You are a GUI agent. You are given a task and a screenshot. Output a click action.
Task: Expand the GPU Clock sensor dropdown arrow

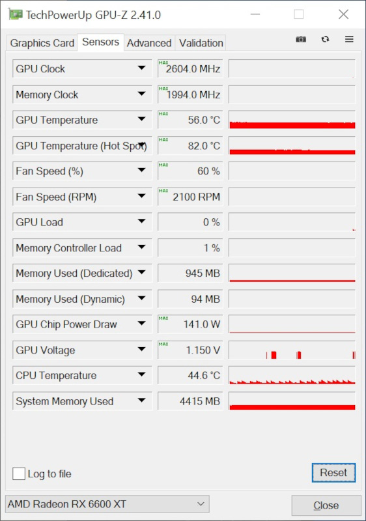point(141,68)
